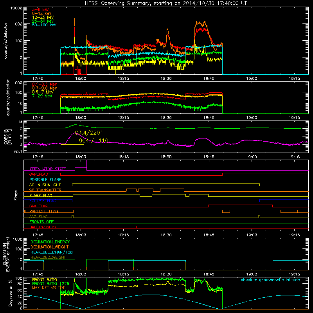Click the yellow flare duration bar under GOES curve

click(x=72, y=145)
